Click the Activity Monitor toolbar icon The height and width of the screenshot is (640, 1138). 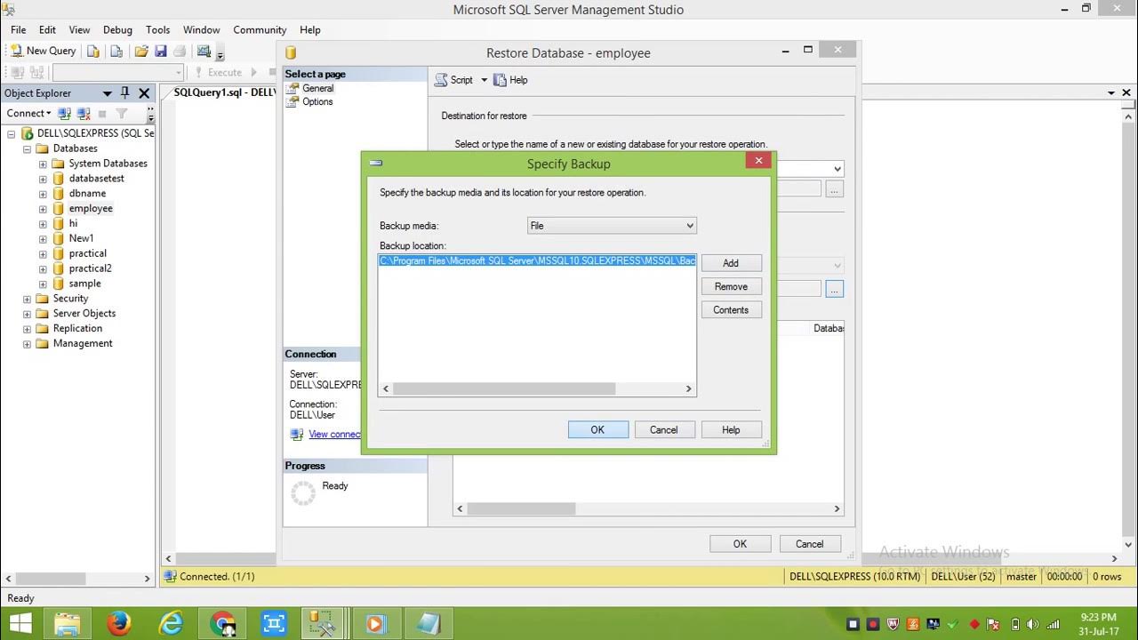pyautogui.click(x=204, y=52)
